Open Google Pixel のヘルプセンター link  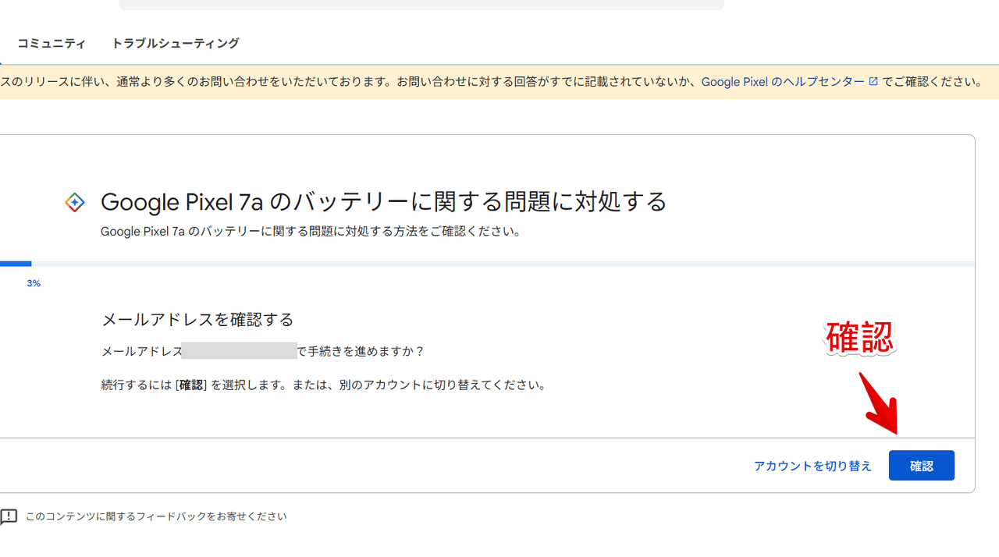coord(783,81)
